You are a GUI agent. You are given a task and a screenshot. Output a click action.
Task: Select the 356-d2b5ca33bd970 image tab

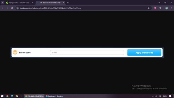click(50, 3)
